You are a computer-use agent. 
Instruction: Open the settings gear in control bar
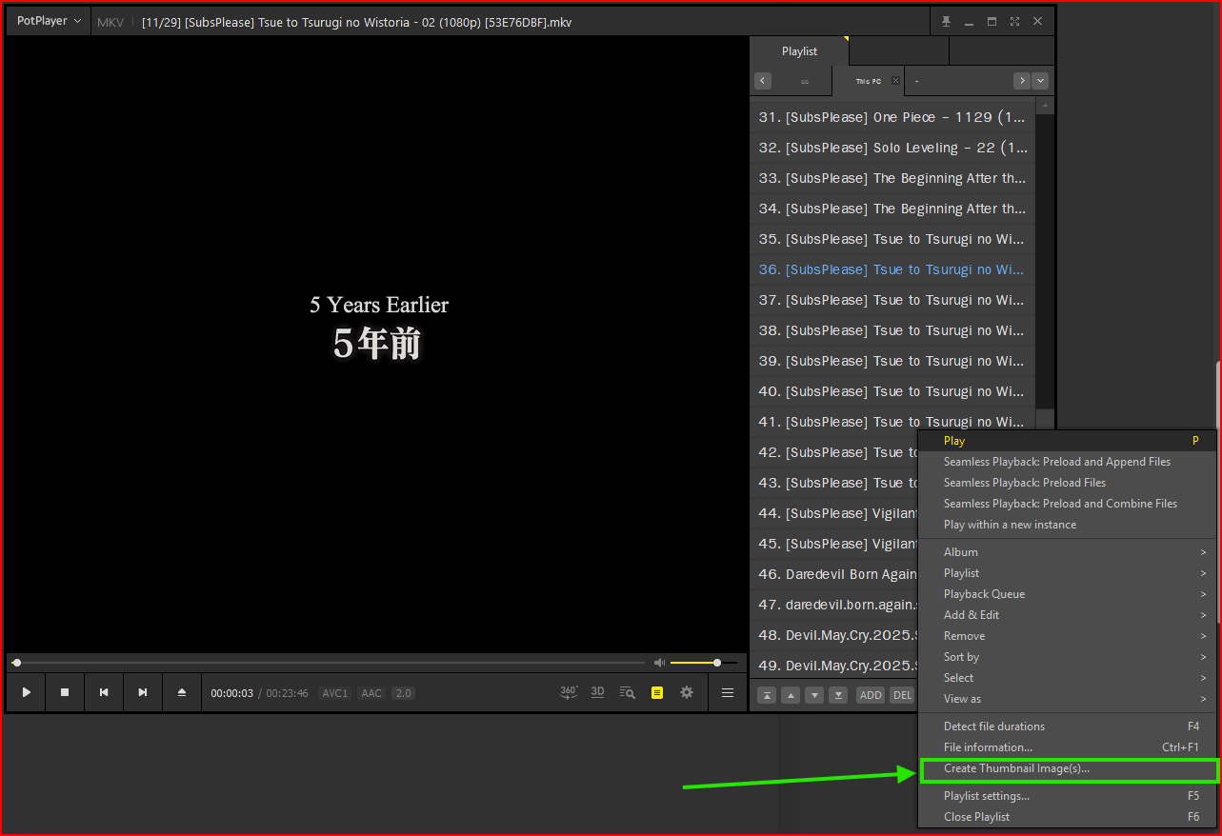[x=687, y=692]
